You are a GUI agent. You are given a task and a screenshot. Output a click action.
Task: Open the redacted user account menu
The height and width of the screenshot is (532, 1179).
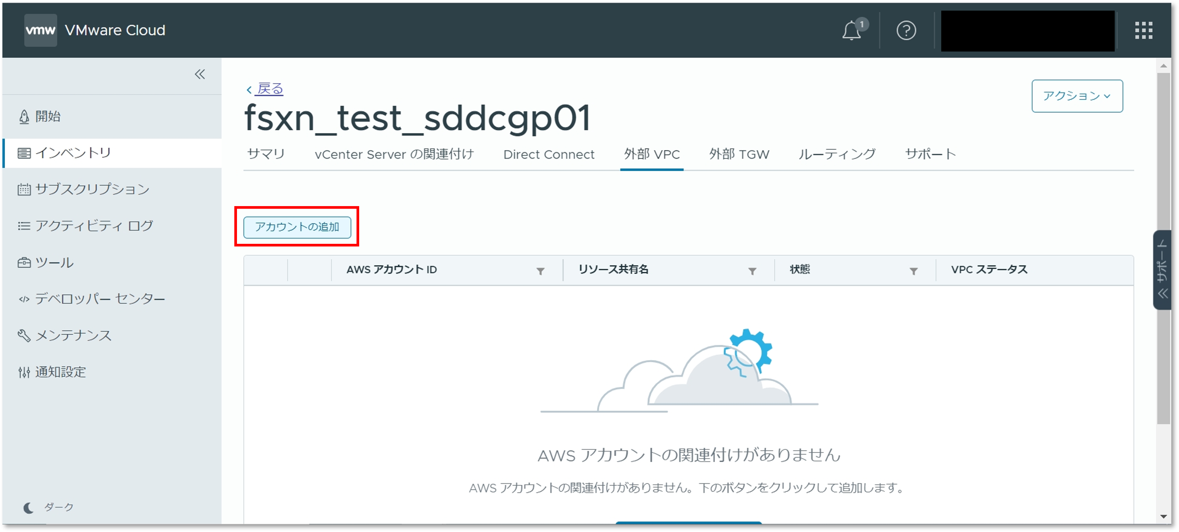pyautogui.click(x=1028, y=31)
